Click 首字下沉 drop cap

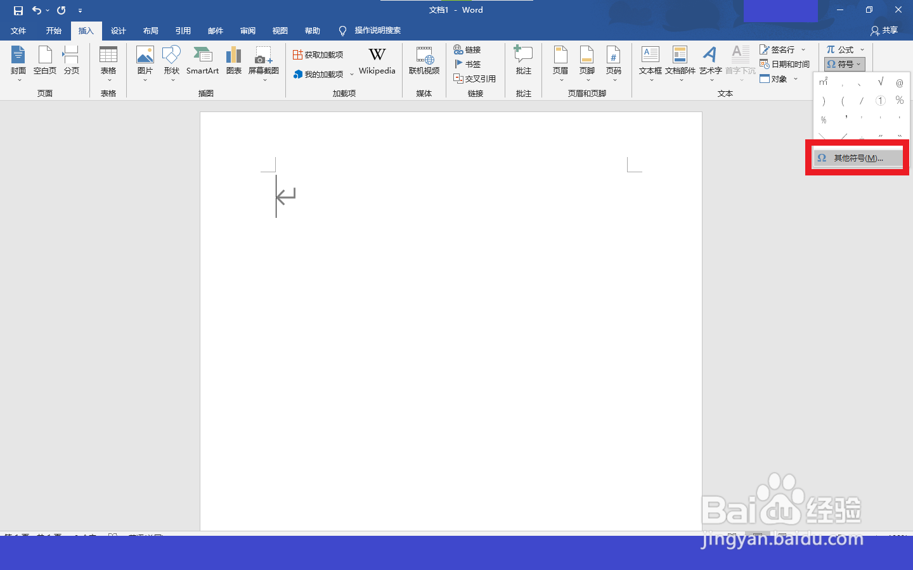[741, 63]
